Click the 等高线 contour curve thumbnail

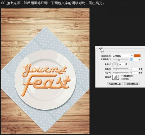[115, 77]
